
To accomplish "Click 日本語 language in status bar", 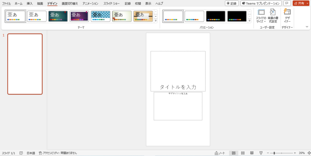I will click(x=31, y=153).
